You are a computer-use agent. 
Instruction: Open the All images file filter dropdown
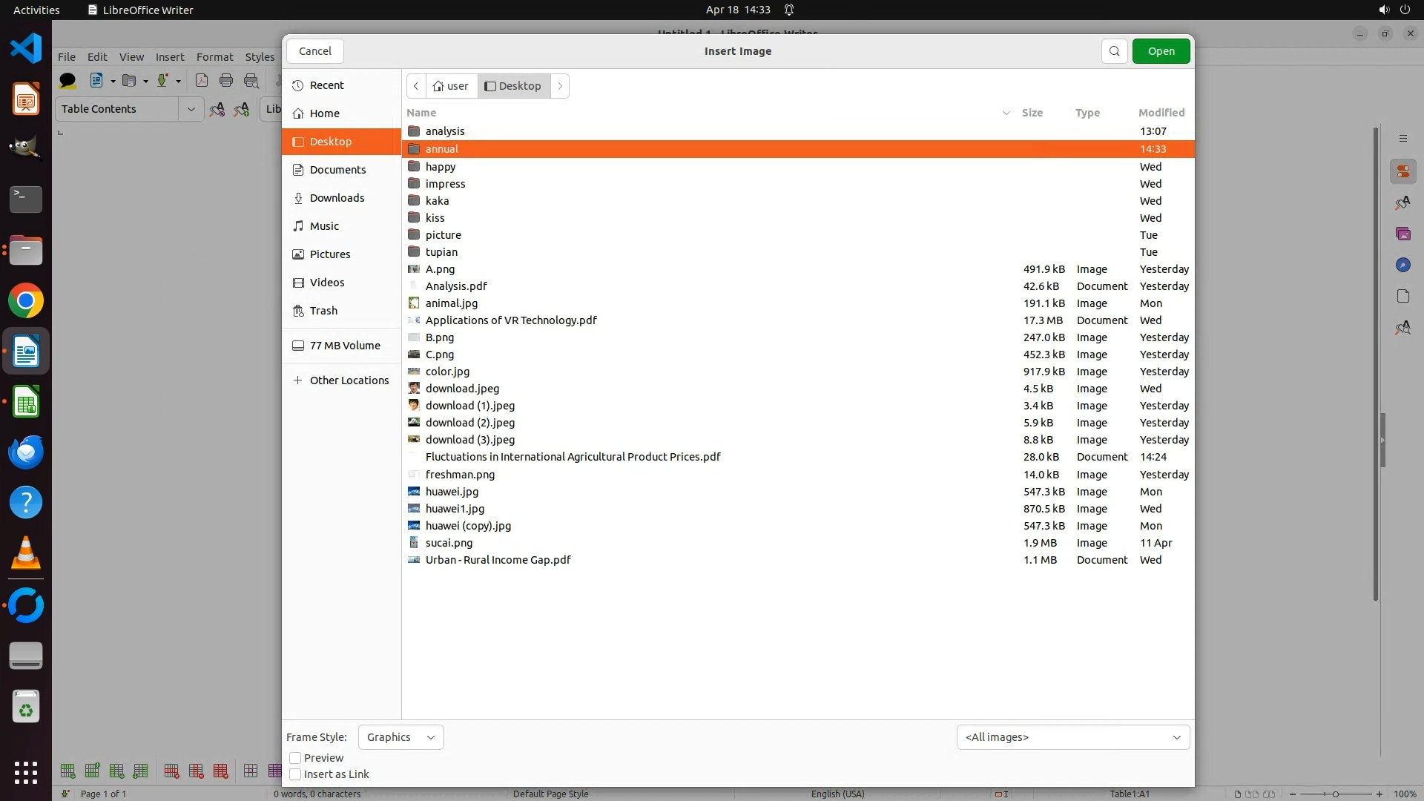coord(1072,737)
